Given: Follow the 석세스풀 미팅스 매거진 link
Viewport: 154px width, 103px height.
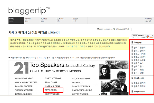Looking at the screenshot, I should (75, 46).
